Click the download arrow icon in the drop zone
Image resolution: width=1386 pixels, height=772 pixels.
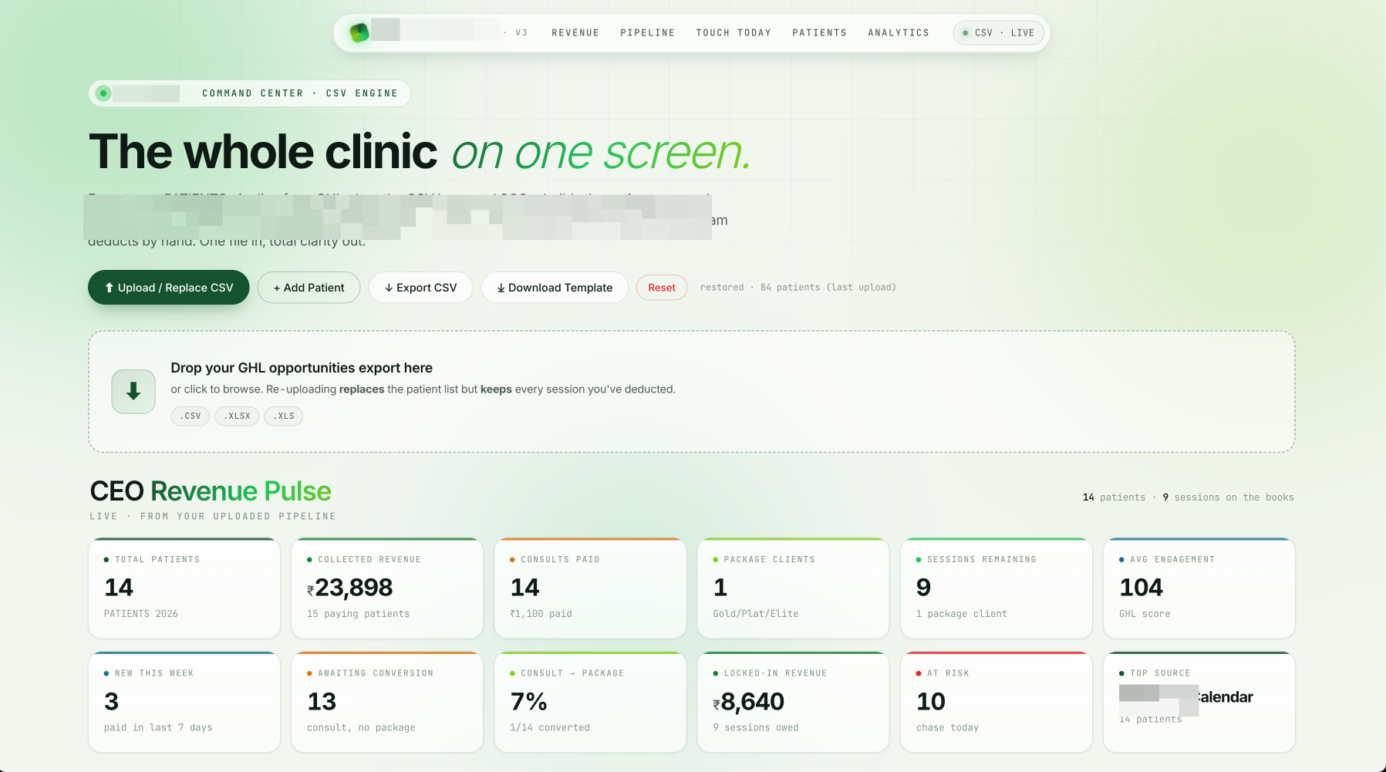click(x=133, y=392)
